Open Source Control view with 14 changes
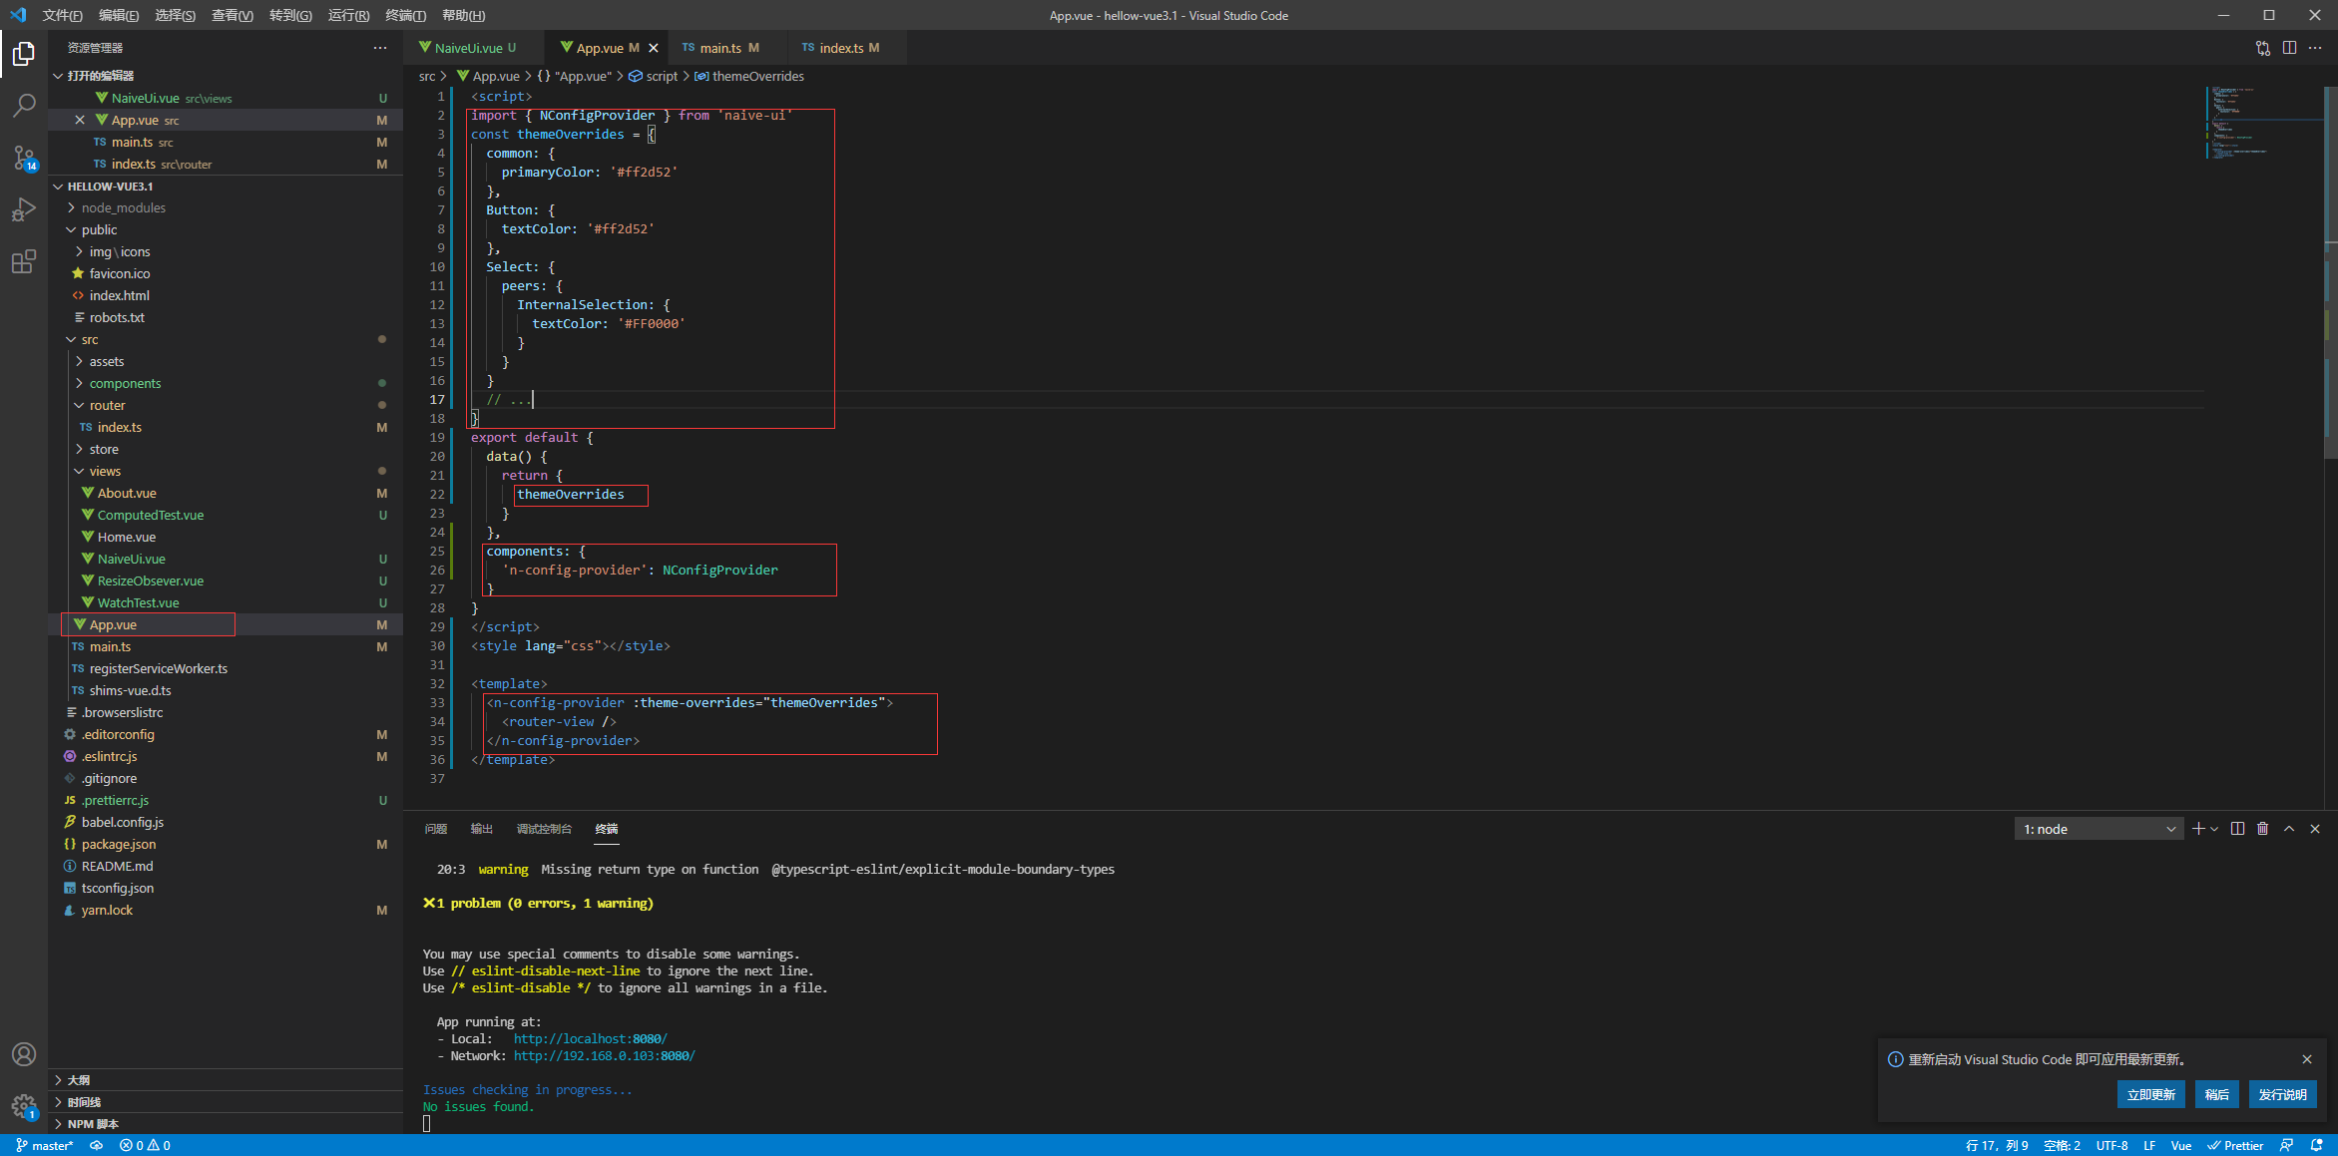This screenshot has height=1156, width=2338. (x=24, y=158)
